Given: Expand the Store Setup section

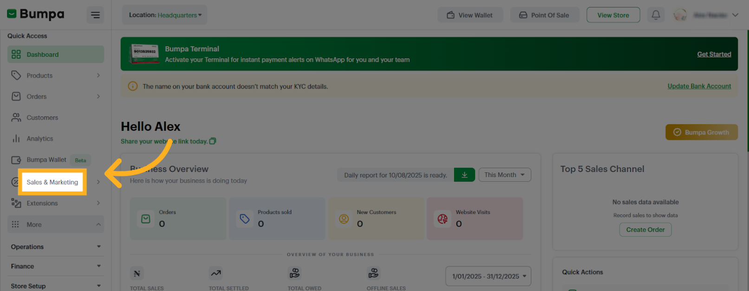Looking at the screenshot, I should (x=56, y=286).
